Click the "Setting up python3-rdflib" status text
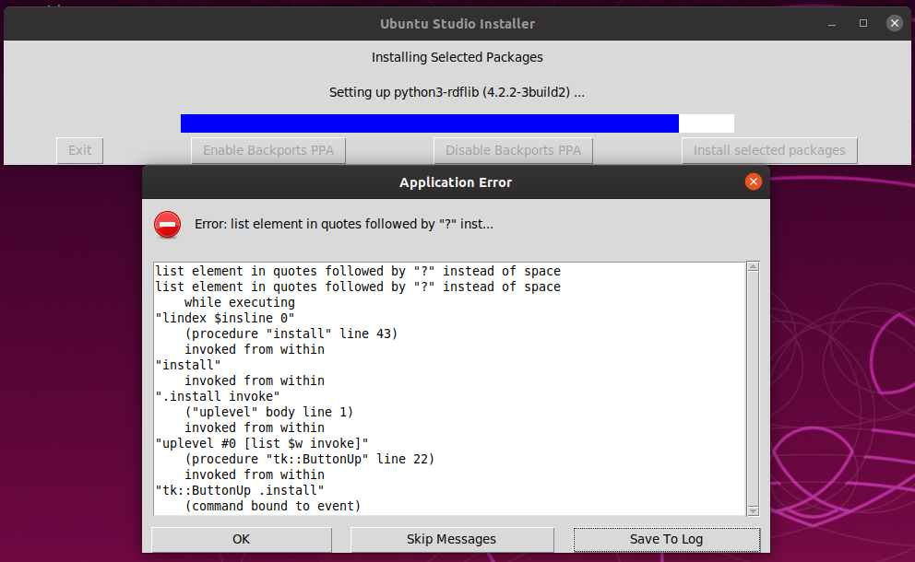 (x=457, y=92)
